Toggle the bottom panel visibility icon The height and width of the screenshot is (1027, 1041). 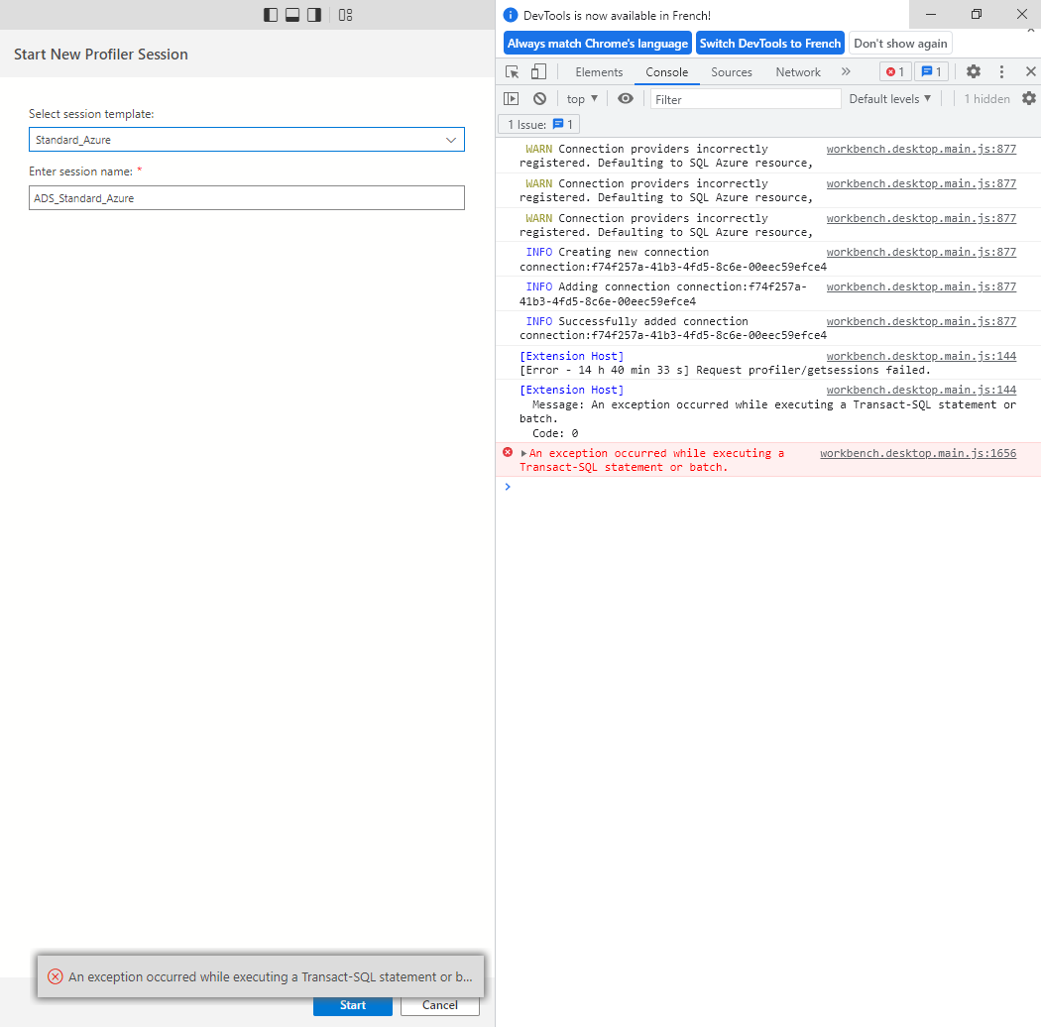(x=291, y=15)
